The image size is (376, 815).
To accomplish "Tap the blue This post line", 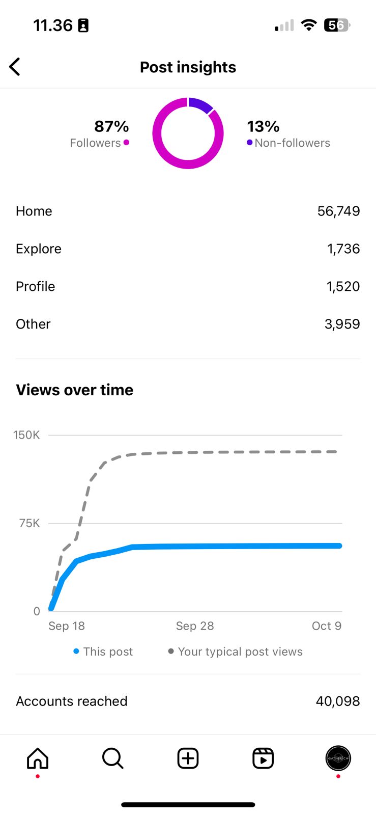I will pos(229,546).
